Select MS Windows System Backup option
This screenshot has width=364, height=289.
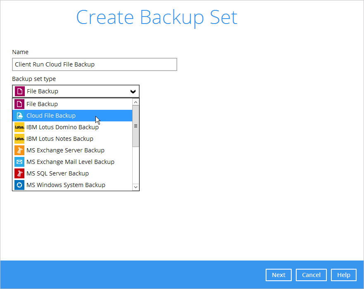point(72,185)
